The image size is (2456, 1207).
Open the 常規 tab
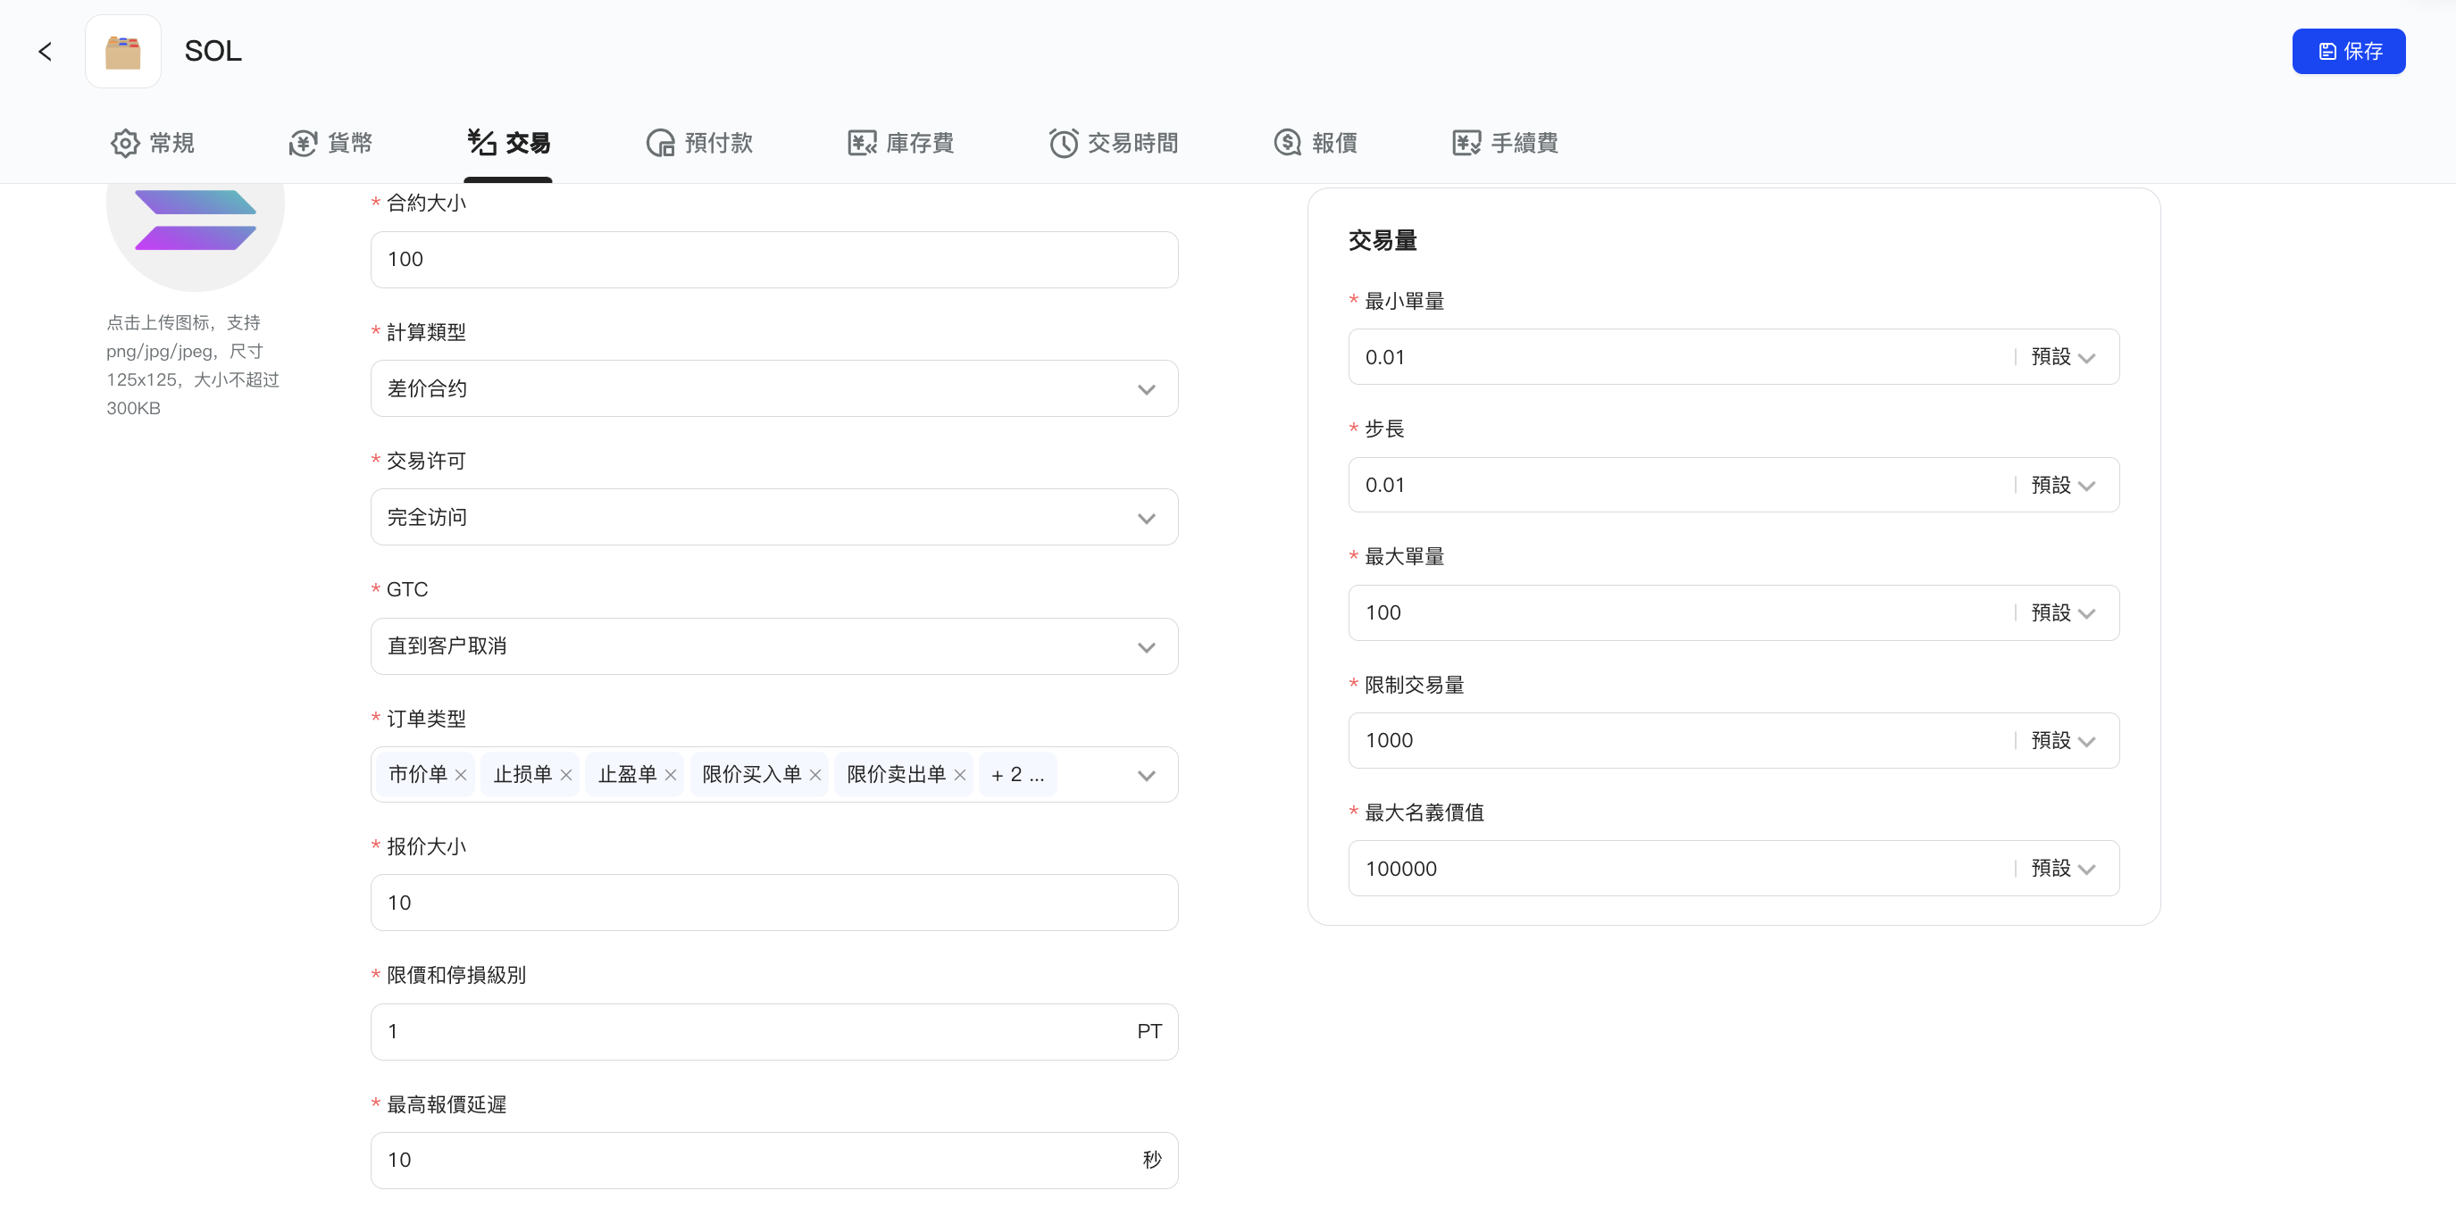154,143
